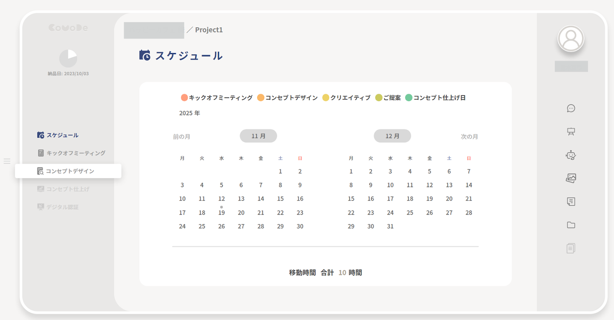Click the CoMoDe logo
The height and width of the screenshot is (320, 614).
(x=68, y=28)
